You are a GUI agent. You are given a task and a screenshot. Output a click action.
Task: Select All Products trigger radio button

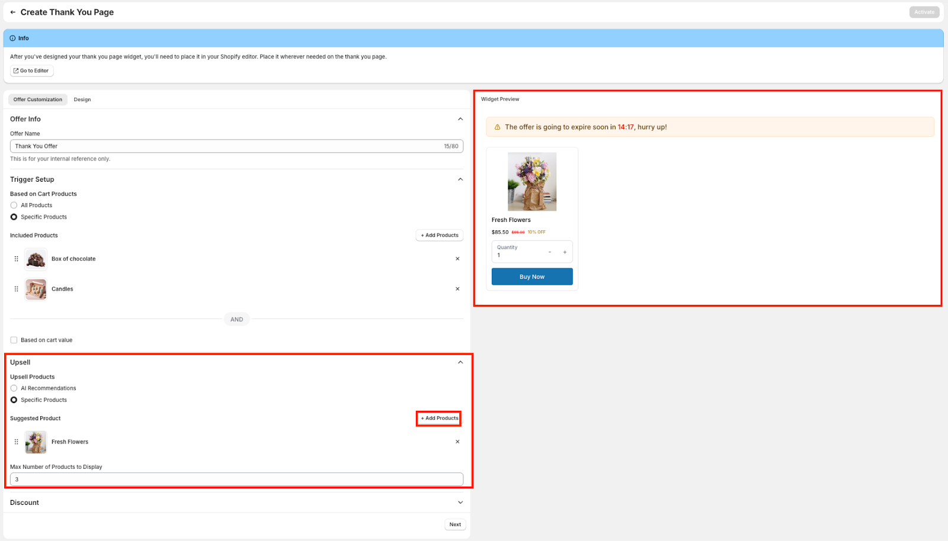[x=14, y=205]
